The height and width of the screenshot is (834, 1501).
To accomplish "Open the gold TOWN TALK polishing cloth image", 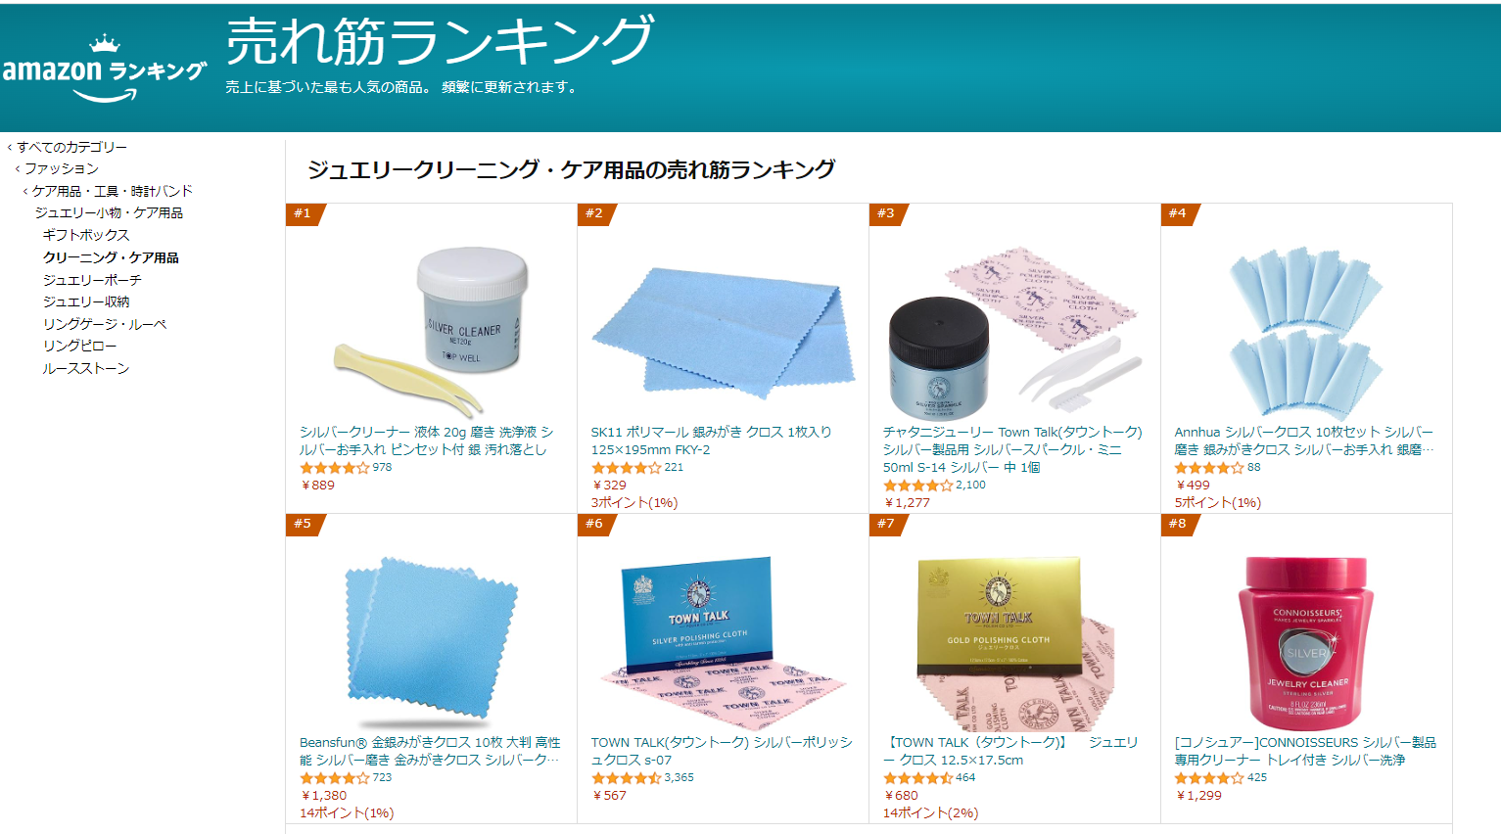I will pos(1014,642).
